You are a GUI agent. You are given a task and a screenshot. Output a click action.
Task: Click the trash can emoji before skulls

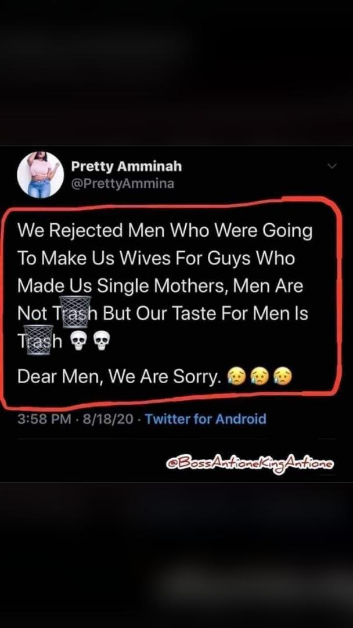[38, 340]
